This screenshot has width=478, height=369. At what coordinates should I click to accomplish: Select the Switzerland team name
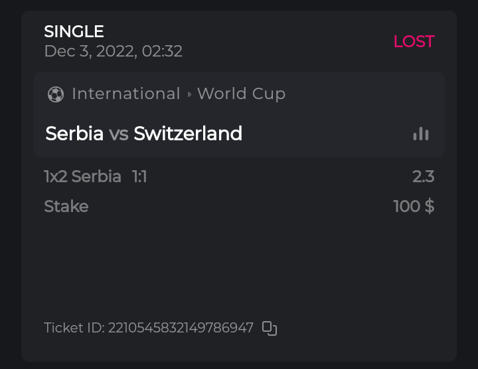(188, 134)
